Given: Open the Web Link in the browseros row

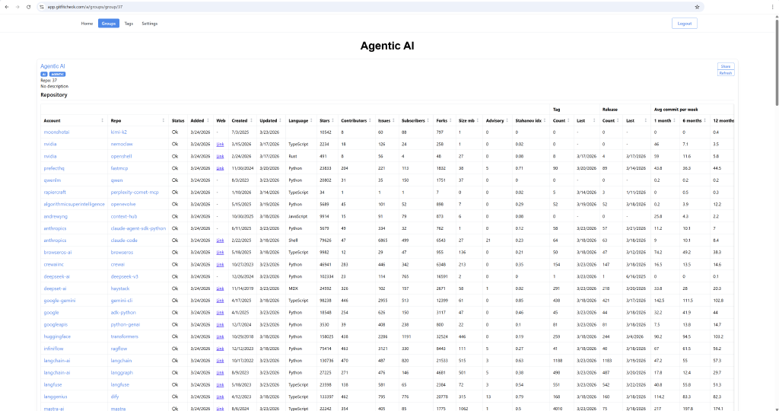Looking at the screenshot, I should pyautogui.click(x=220, y=253).
